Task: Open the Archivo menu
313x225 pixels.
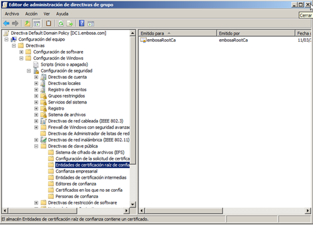Action: 12,14
